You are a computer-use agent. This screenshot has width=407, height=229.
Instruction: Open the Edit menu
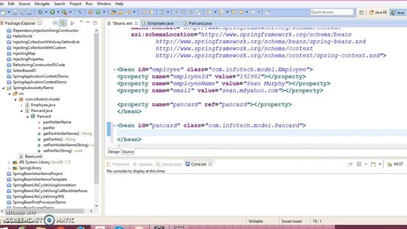point(11,4)
